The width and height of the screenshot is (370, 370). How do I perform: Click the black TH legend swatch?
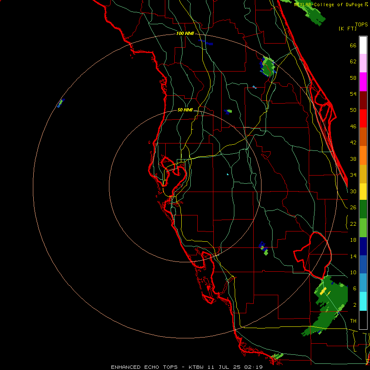click(363, 320)
